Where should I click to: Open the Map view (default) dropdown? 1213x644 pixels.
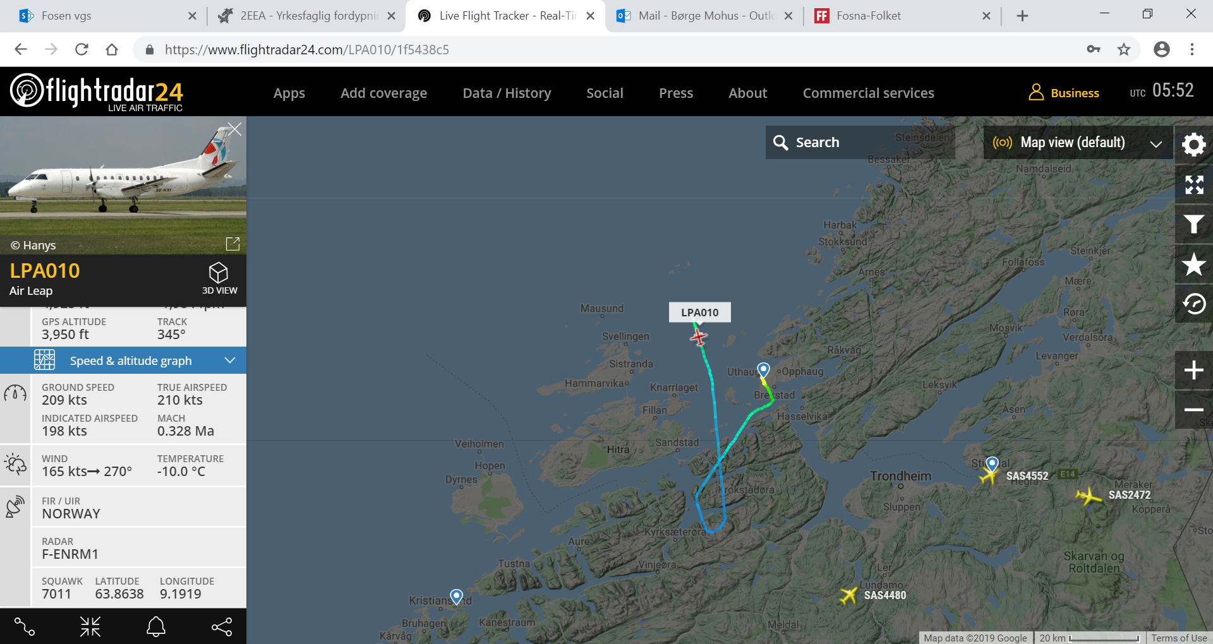[x=1078, y=143]
